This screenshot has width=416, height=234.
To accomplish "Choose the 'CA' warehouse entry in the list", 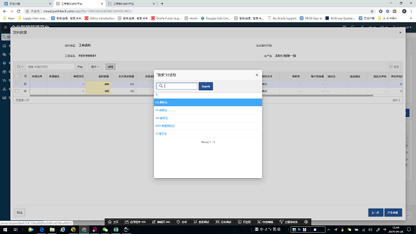I will (x=208, y=102).
